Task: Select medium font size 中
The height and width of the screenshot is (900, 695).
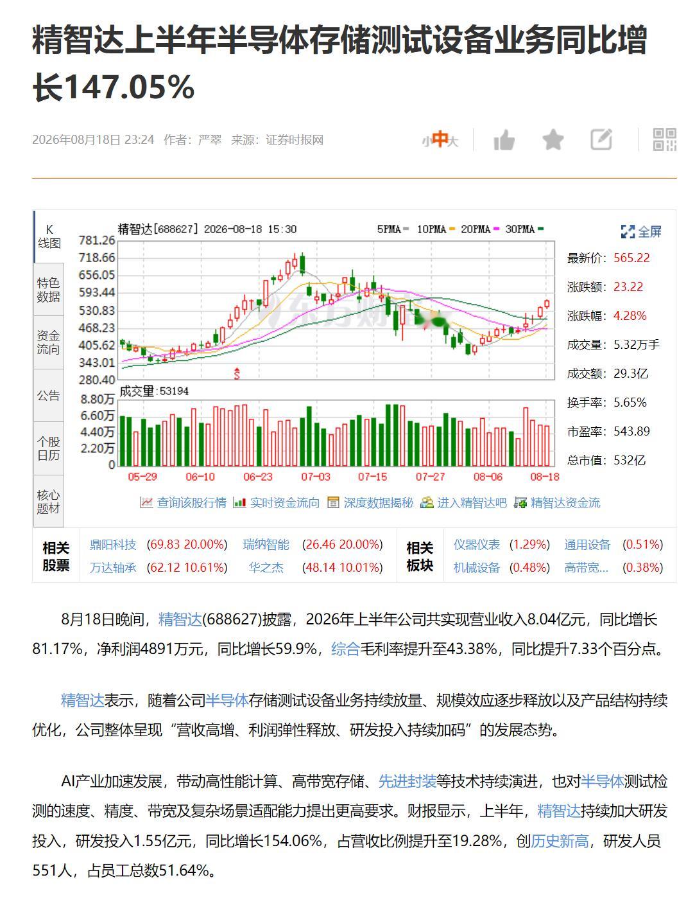Action: pos(439,139)
